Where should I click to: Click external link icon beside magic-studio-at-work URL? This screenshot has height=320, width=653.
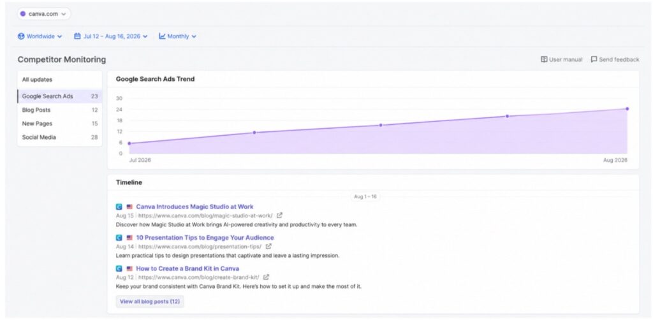click(279, 215)
